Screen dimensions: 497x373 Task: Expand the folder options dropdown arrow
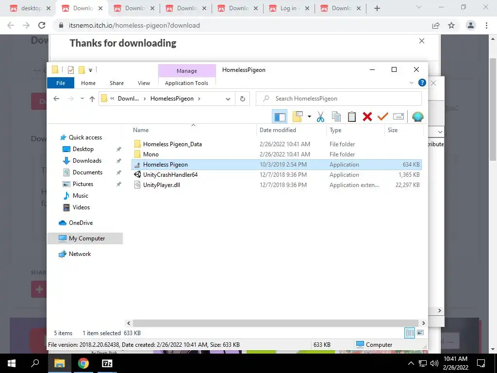pos(309,117)
